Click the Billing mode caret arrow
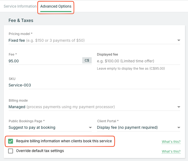Image resolution: width=188 pixels, height=161 pixels. (x=179, y=107)
